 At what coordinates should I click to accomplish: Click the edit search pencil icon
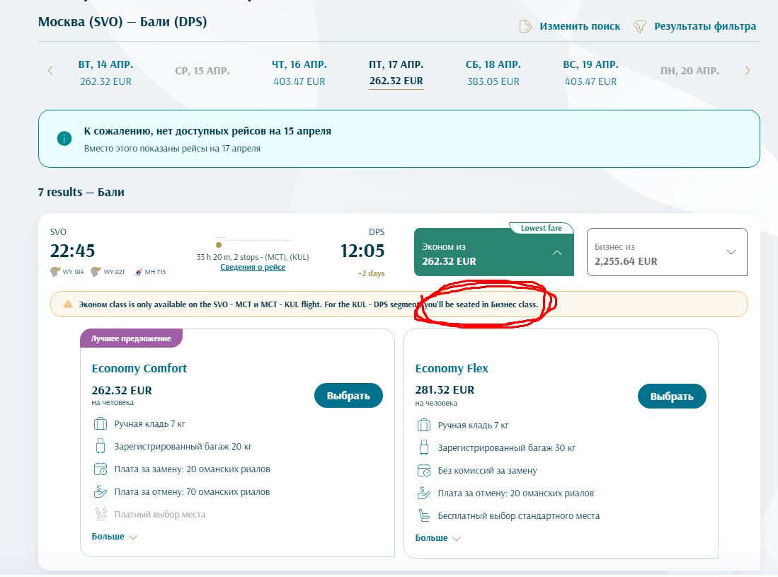525,26
